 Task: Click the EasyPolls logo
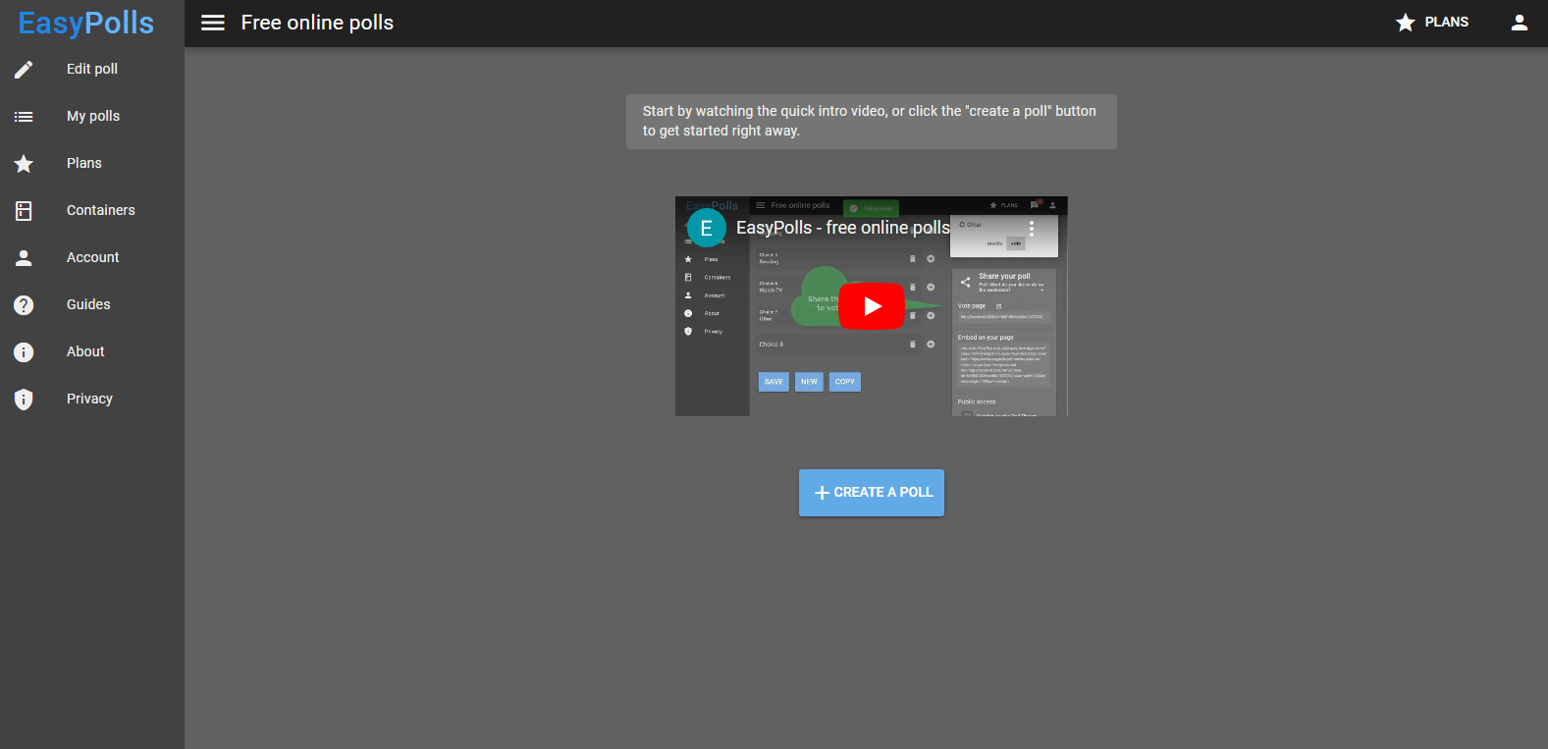(86, 23)
